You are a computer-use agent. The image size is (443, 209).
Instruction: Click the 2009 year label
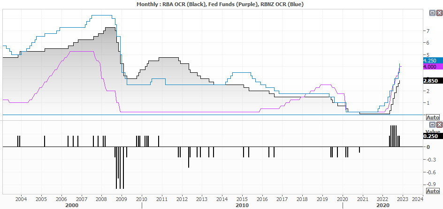[x=122, y=199]
